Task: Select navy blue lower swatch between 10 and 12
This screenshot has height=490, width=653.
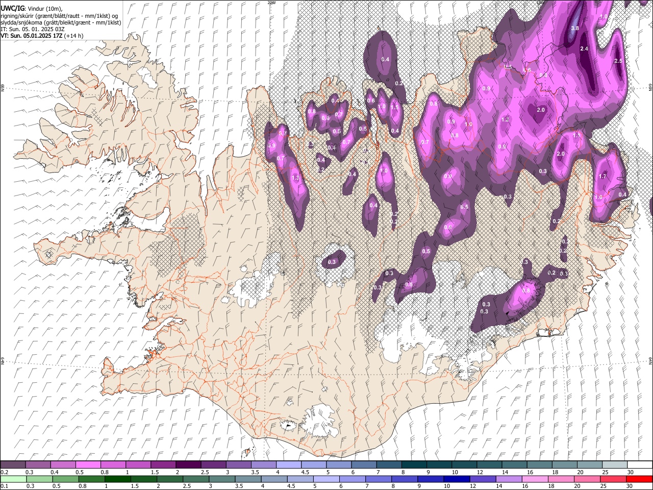Action: point(457,479)
